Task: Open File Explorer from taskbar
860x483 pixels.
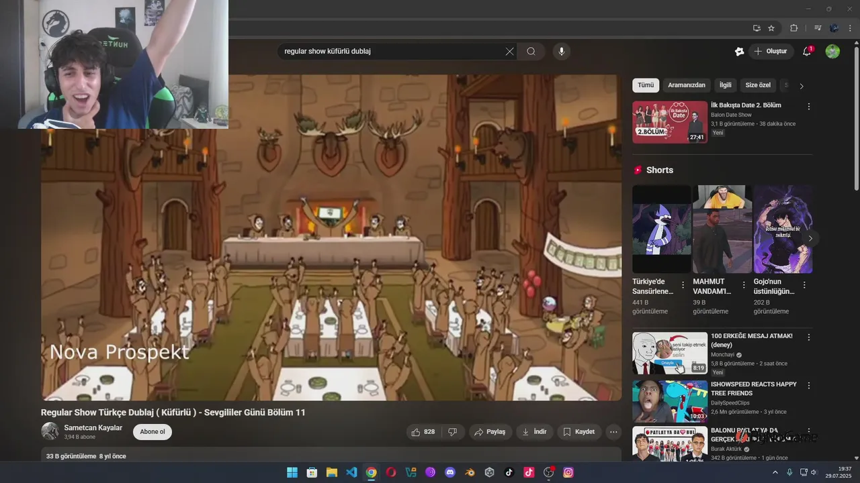Action: pyautogui.click(x=332, y=472)
